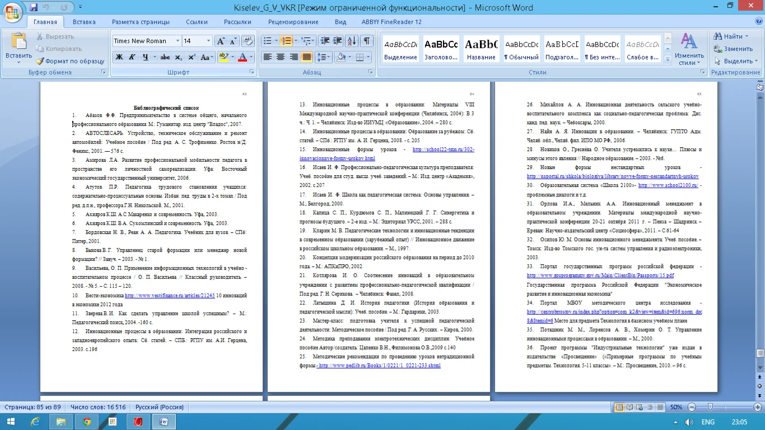The height and width of the screenshot is (430, 765).
Task: Click the Sort text icon
Action: (x=352, y=41)
